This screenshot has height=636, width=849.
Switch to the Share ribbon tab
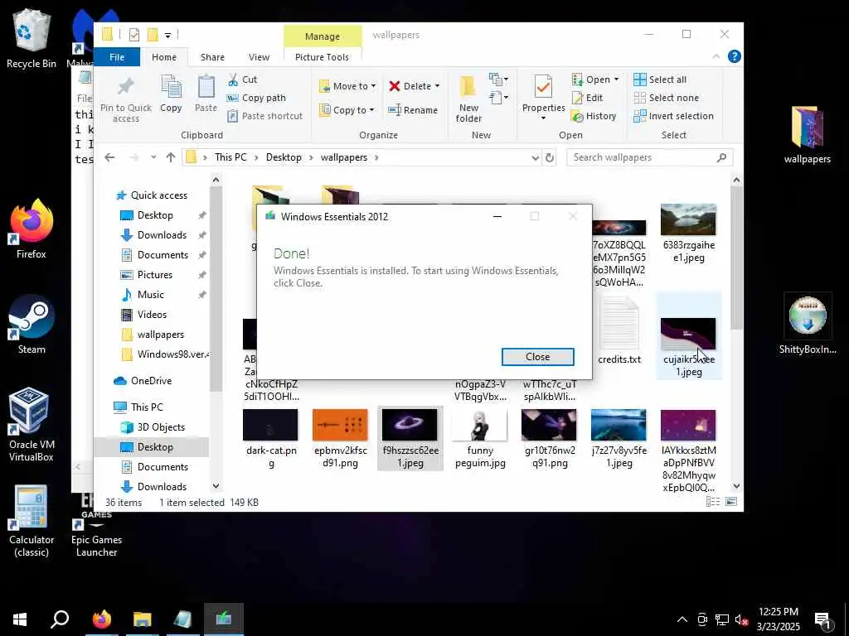[212, 57]
